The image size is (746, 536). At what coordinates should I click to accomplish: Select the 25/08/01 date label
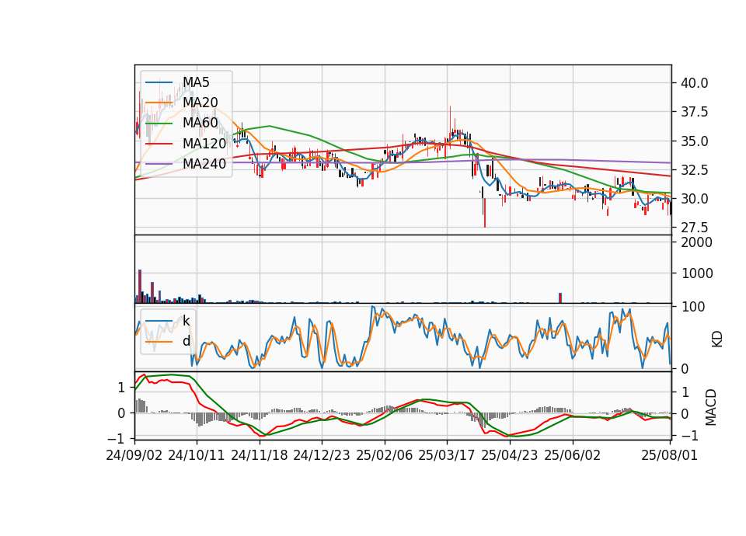[x=670, y=455]
